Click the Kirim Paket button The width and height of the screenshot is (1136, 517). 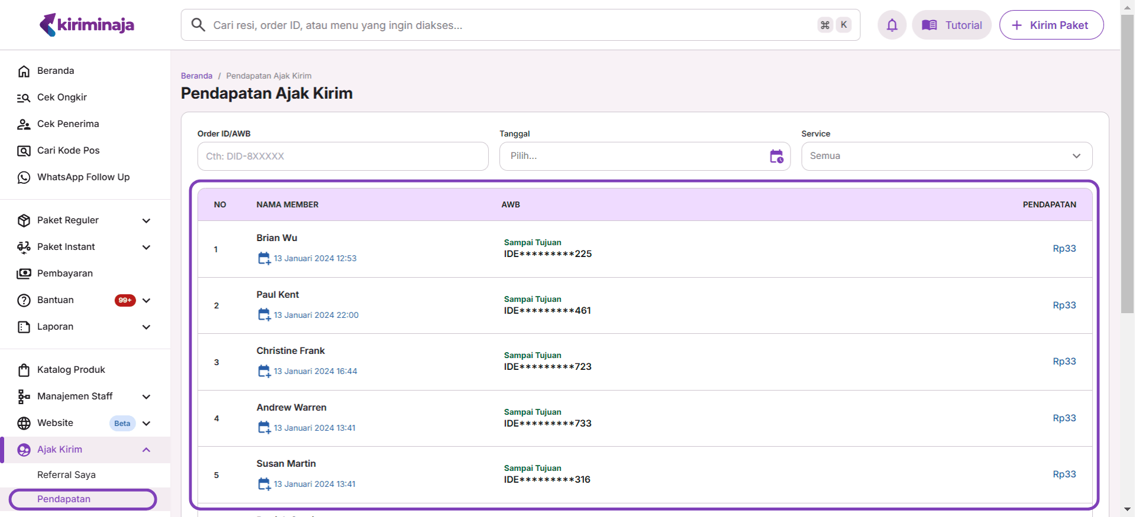pyautogui.click(x=1051, y=25)
